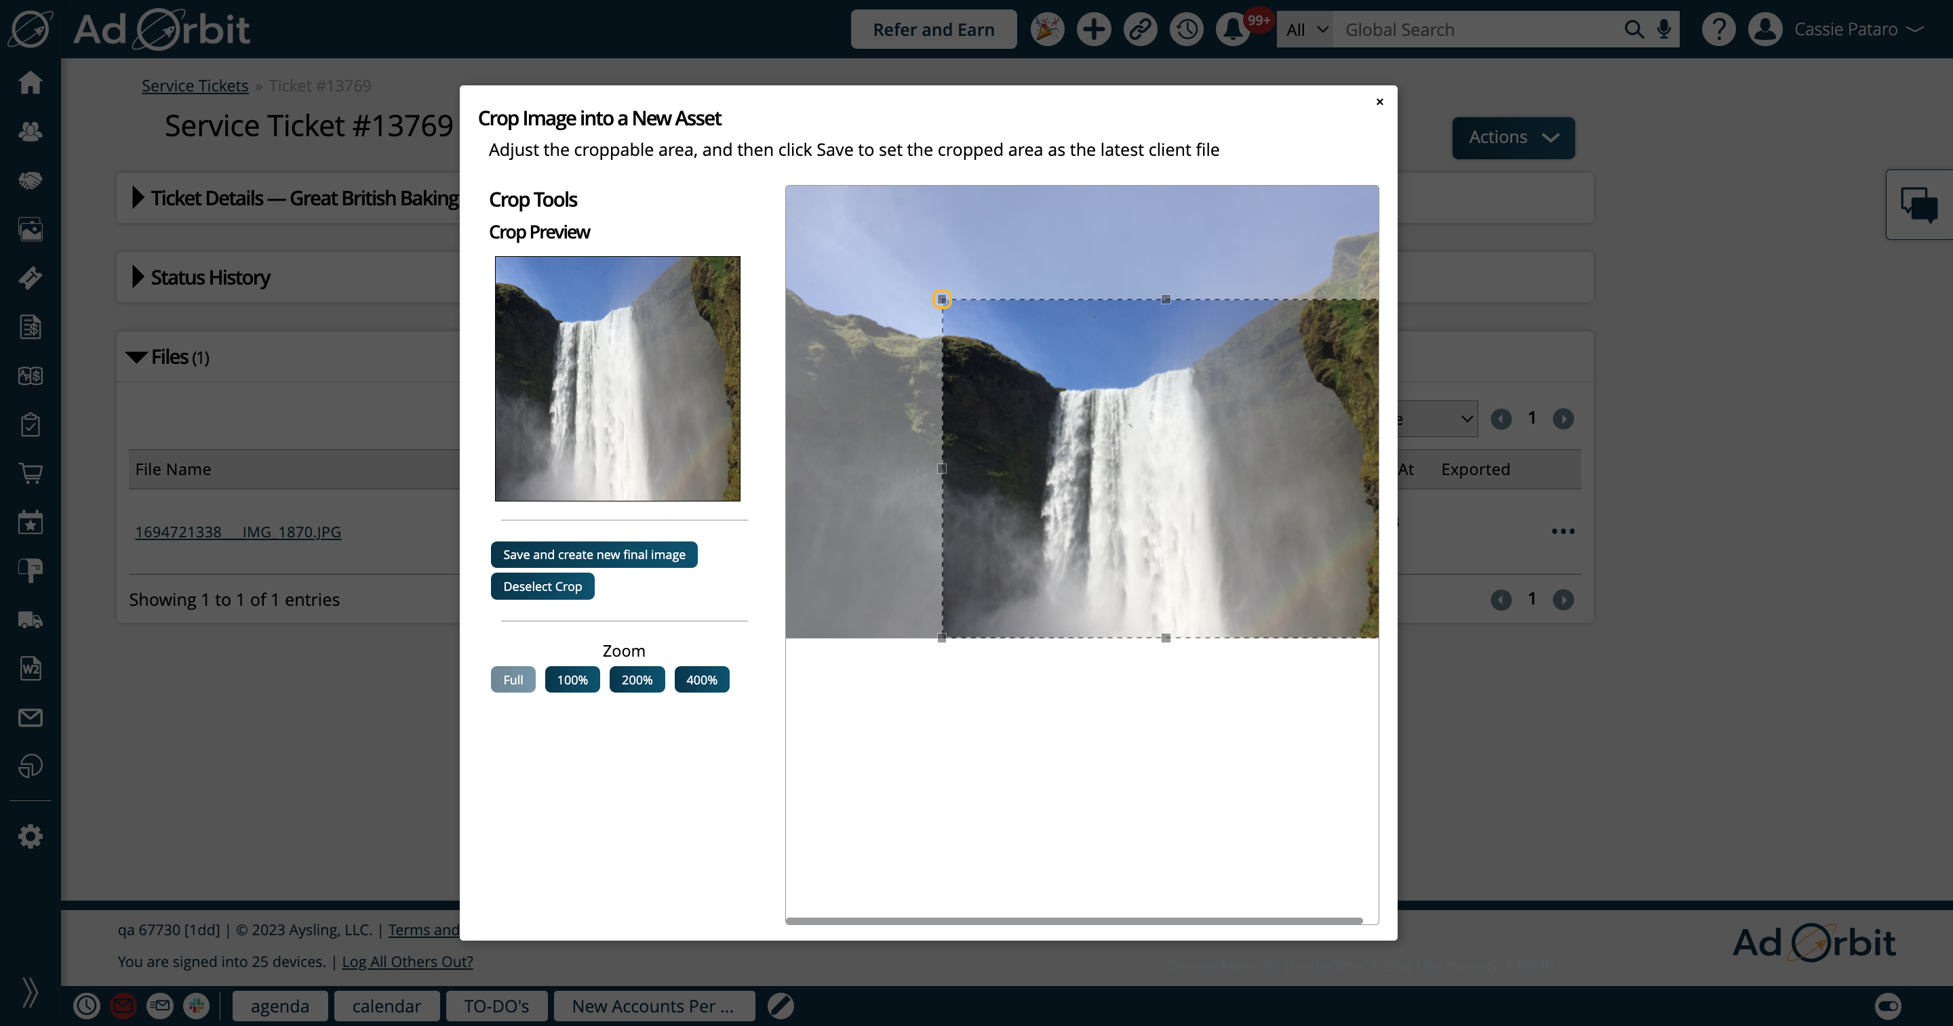Click the ticket tag icon in sidebar
Viewport: 1953px width, 1026px height.
click(x=31, y=278)
